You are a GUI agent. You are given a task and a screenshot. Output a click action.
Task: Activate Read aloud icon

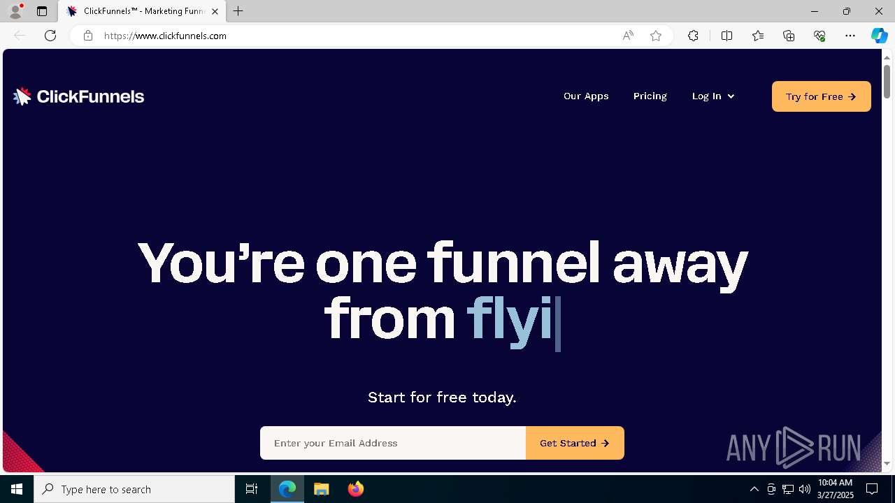pyautogui.click(x=628, y=36)
